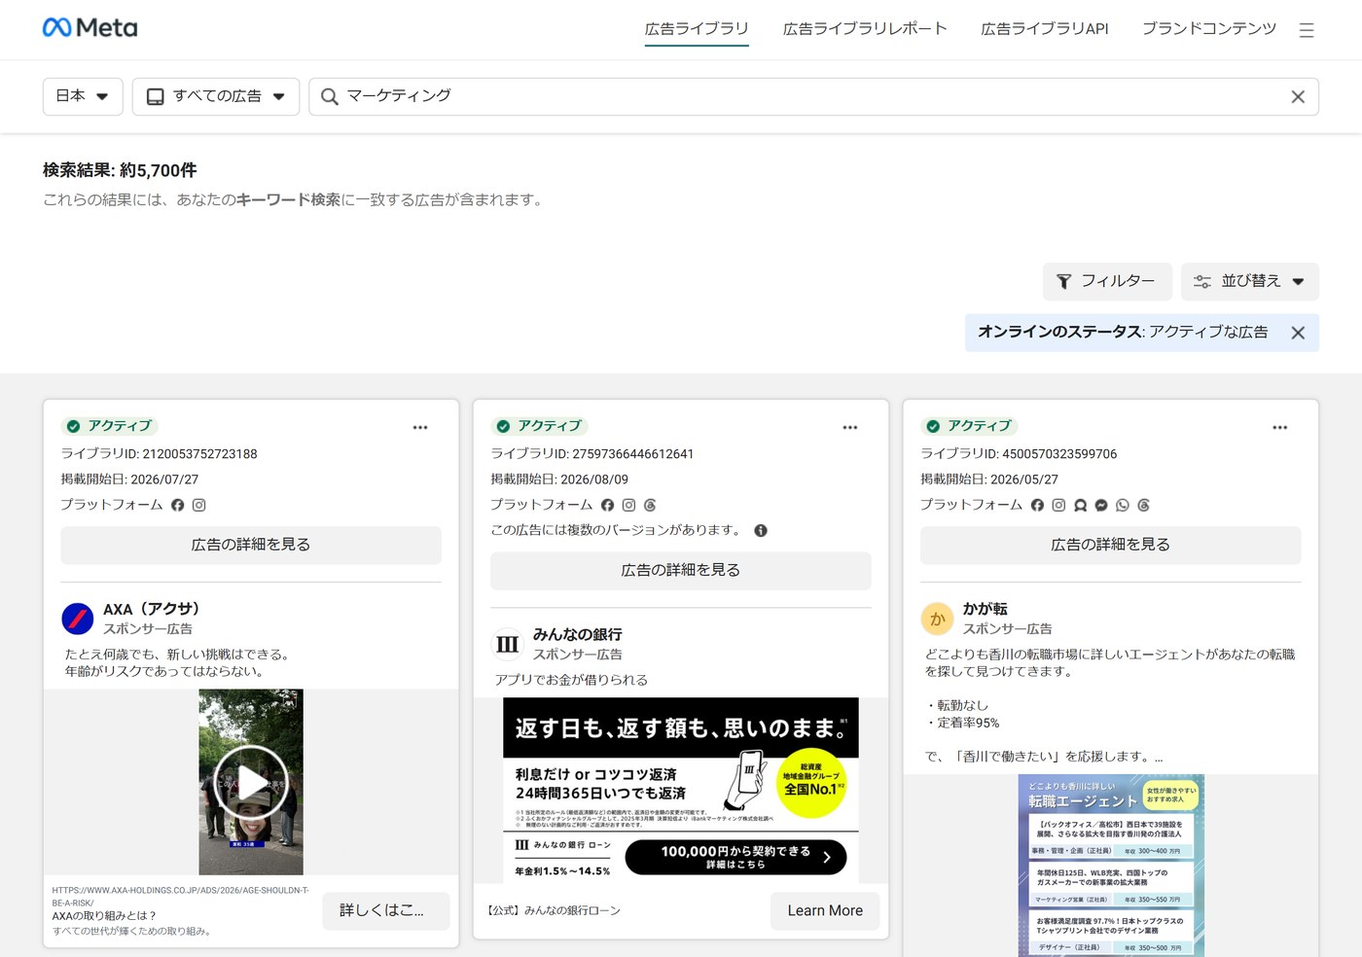
Task: Click the 検索結果: 約5,700件 heading
Action: coord(120,170)
